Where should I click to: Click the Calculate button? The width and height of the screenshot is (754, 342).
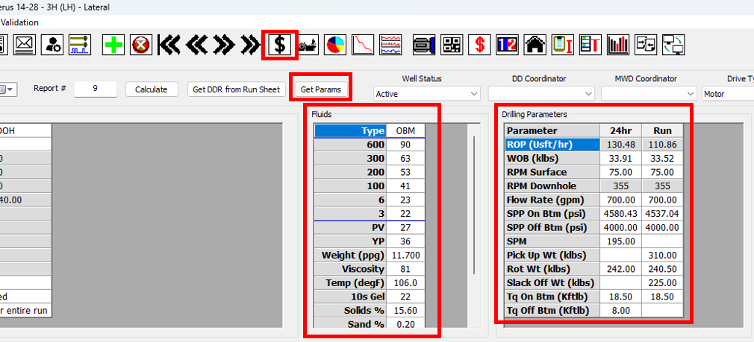(x=152, y=89)
